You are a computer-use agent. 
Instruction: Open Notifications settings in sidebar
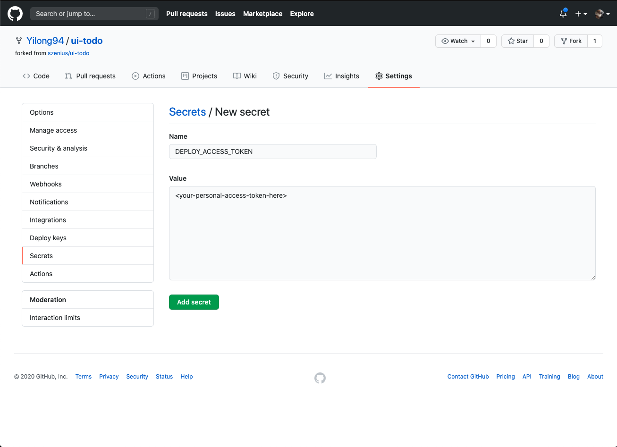tap(88, 202)
